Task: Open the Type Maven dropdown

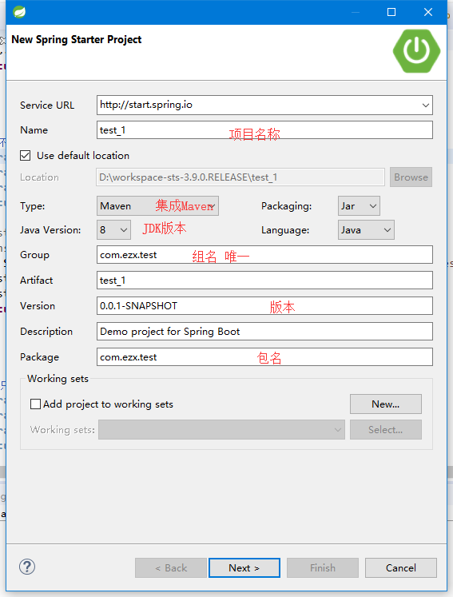Action: 157,206
